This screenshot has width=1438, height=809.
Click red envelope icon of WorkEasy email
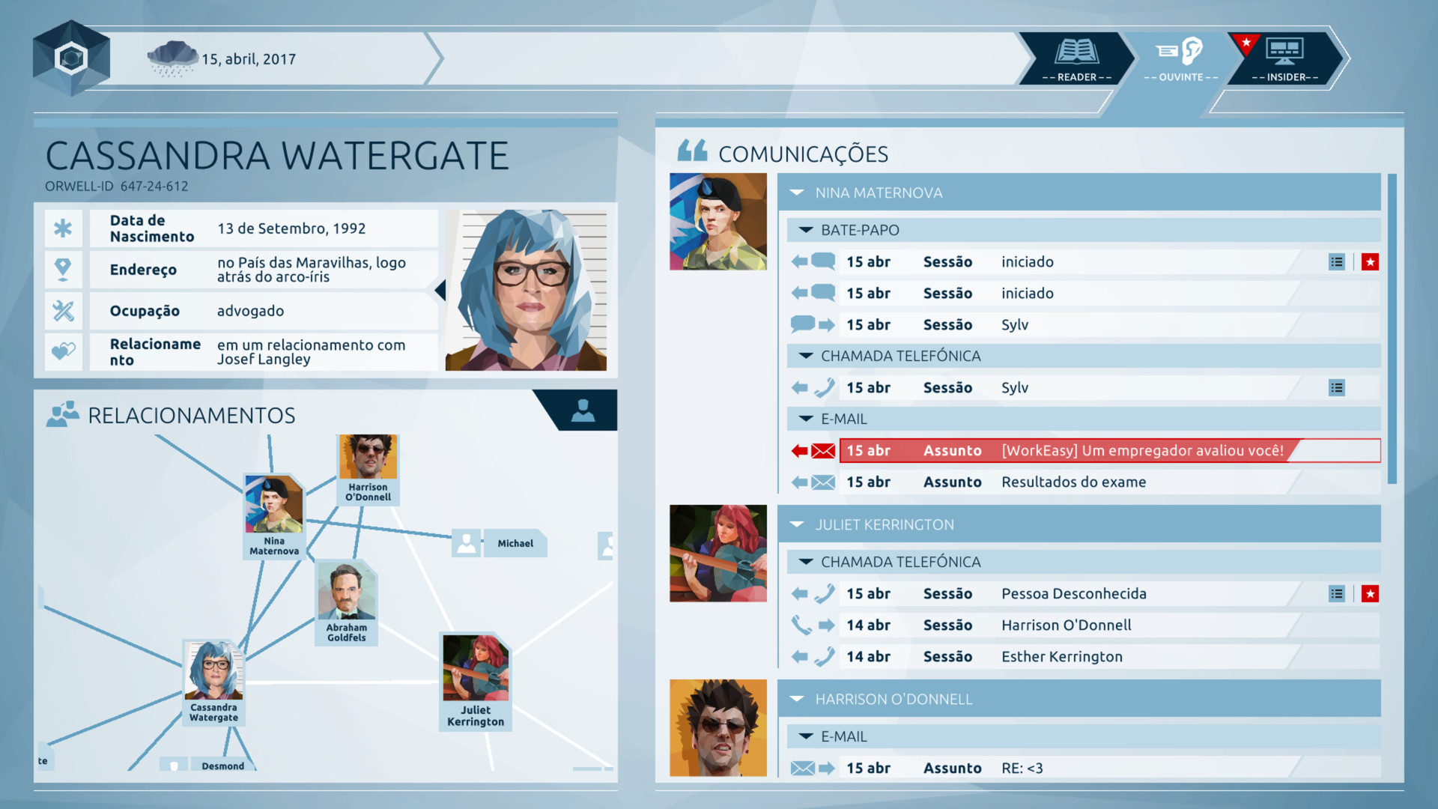coord(823,450)
